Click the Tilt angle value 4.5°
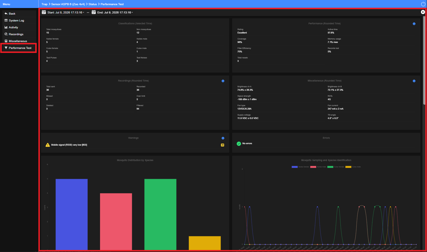The image size is (427, 252). (333, 118)
